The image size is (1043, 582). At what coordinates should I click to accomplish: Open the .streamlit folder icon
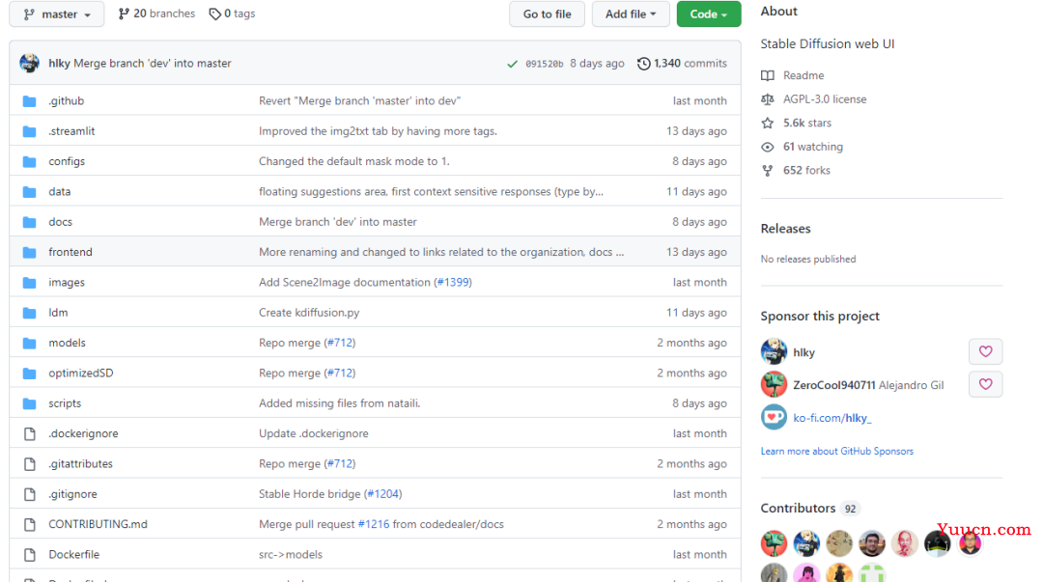coord(29,131)
